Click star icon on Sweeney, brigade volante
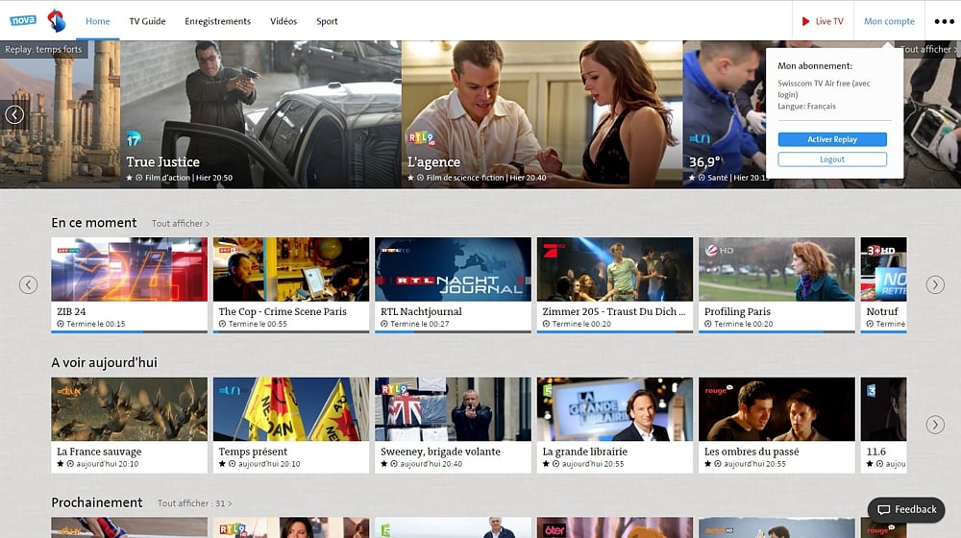 coord(383,464)
